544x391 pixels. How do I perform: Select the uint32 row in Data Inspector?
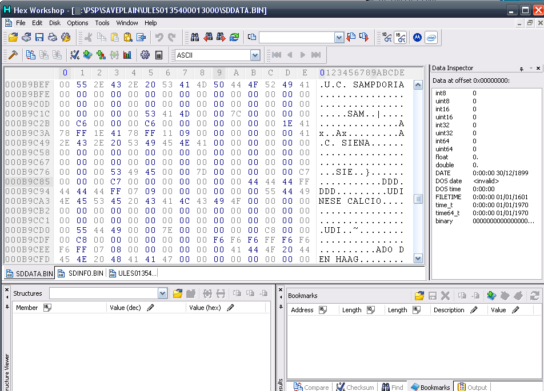click(x=485, y=133)
